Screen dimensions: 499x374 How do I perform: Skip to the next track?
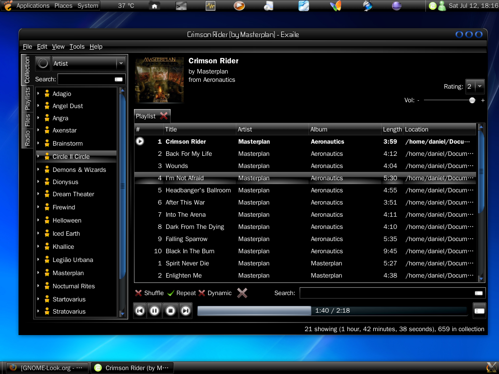(186, 310)
